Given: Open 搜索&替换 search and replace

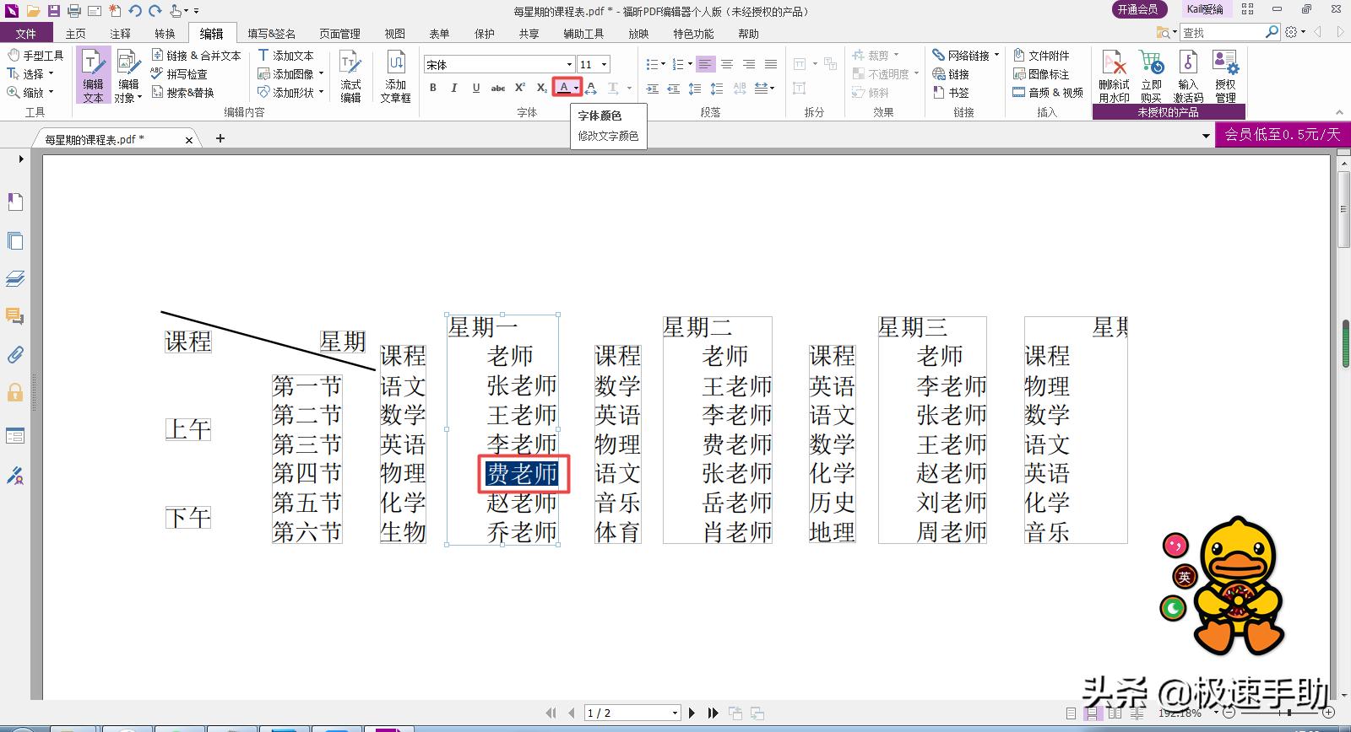Looking at the screenshot, I should 182,92.
